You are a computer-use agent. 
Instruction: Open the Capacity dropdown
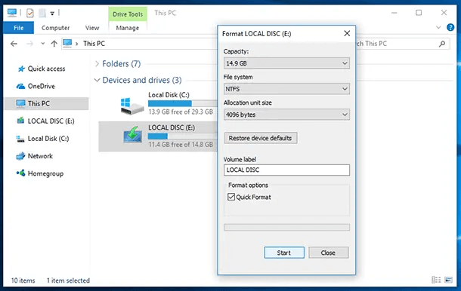[286, 63]
